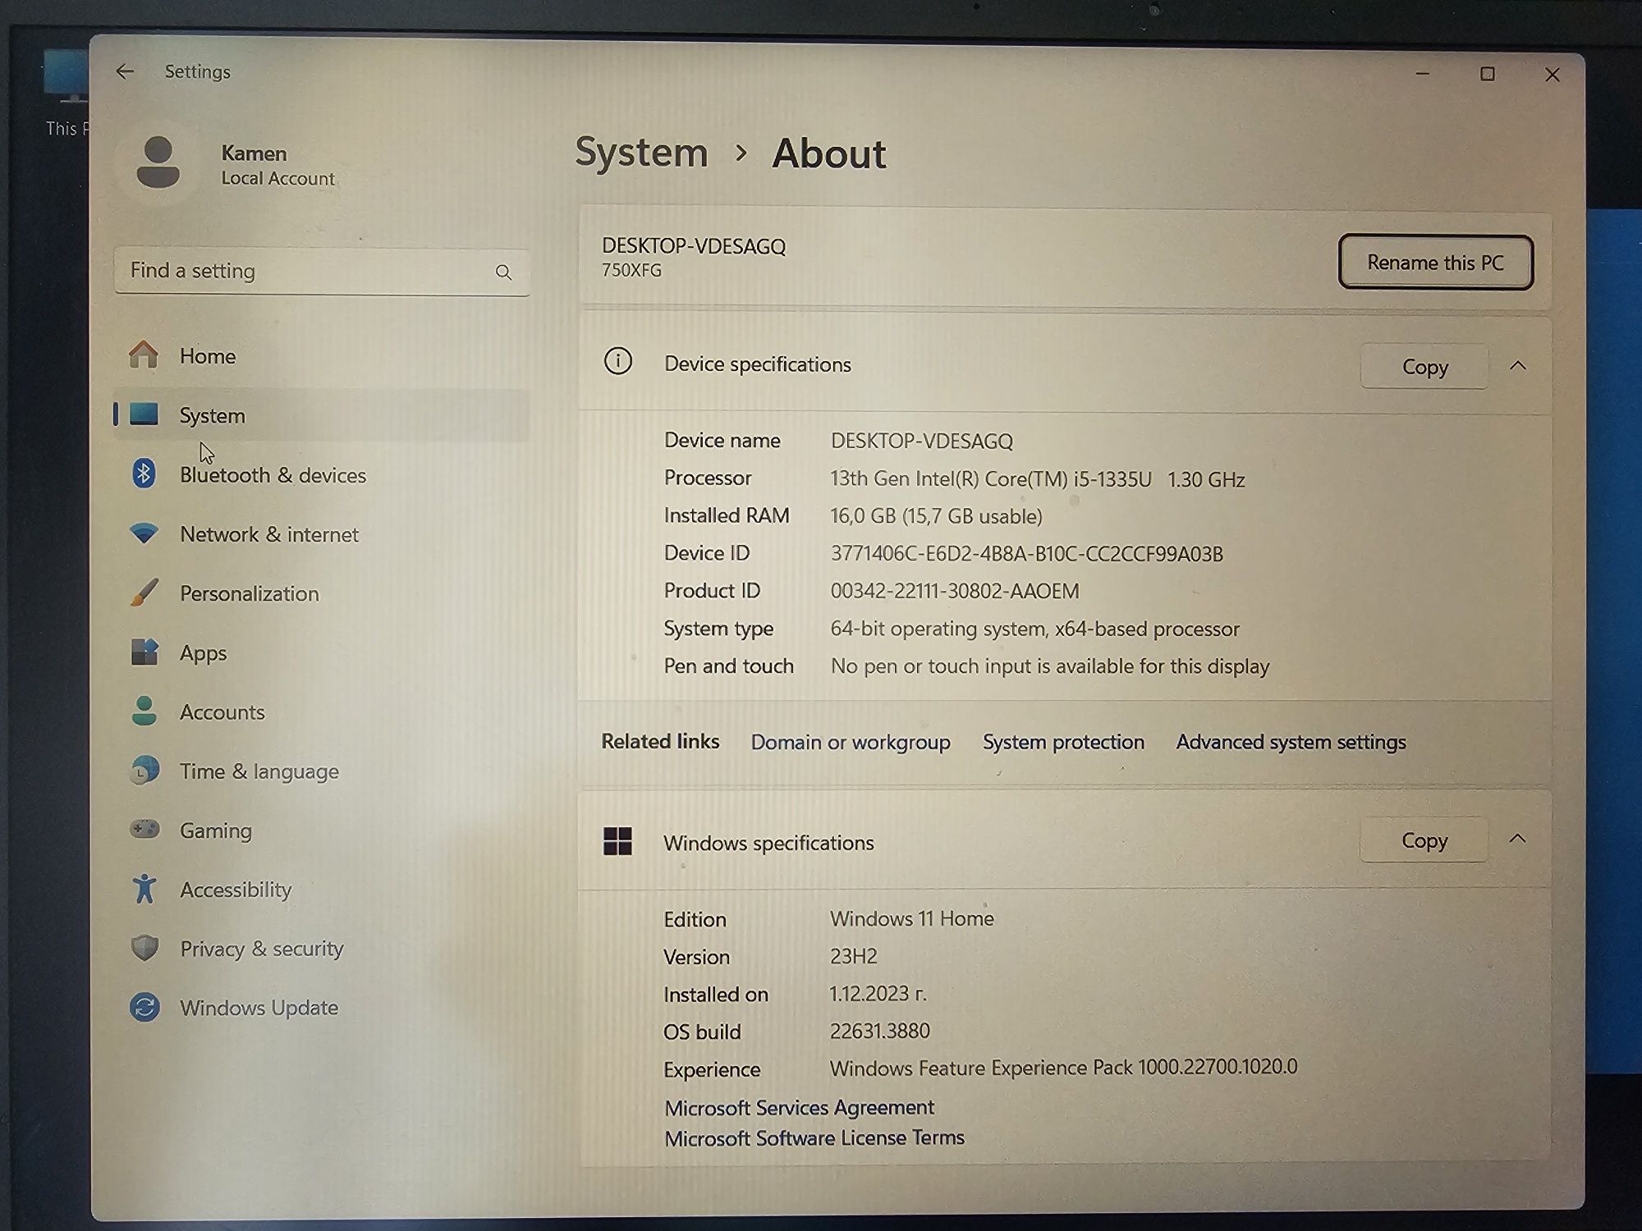Click the Windows Feature Experience Pack text

(1063, 1067)
